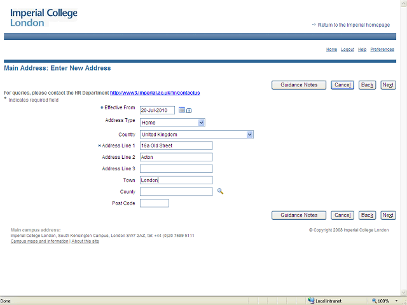This screenshot has width=407, height=305.
Task: Open Help from the top navigation
Action: pos(362,50)
